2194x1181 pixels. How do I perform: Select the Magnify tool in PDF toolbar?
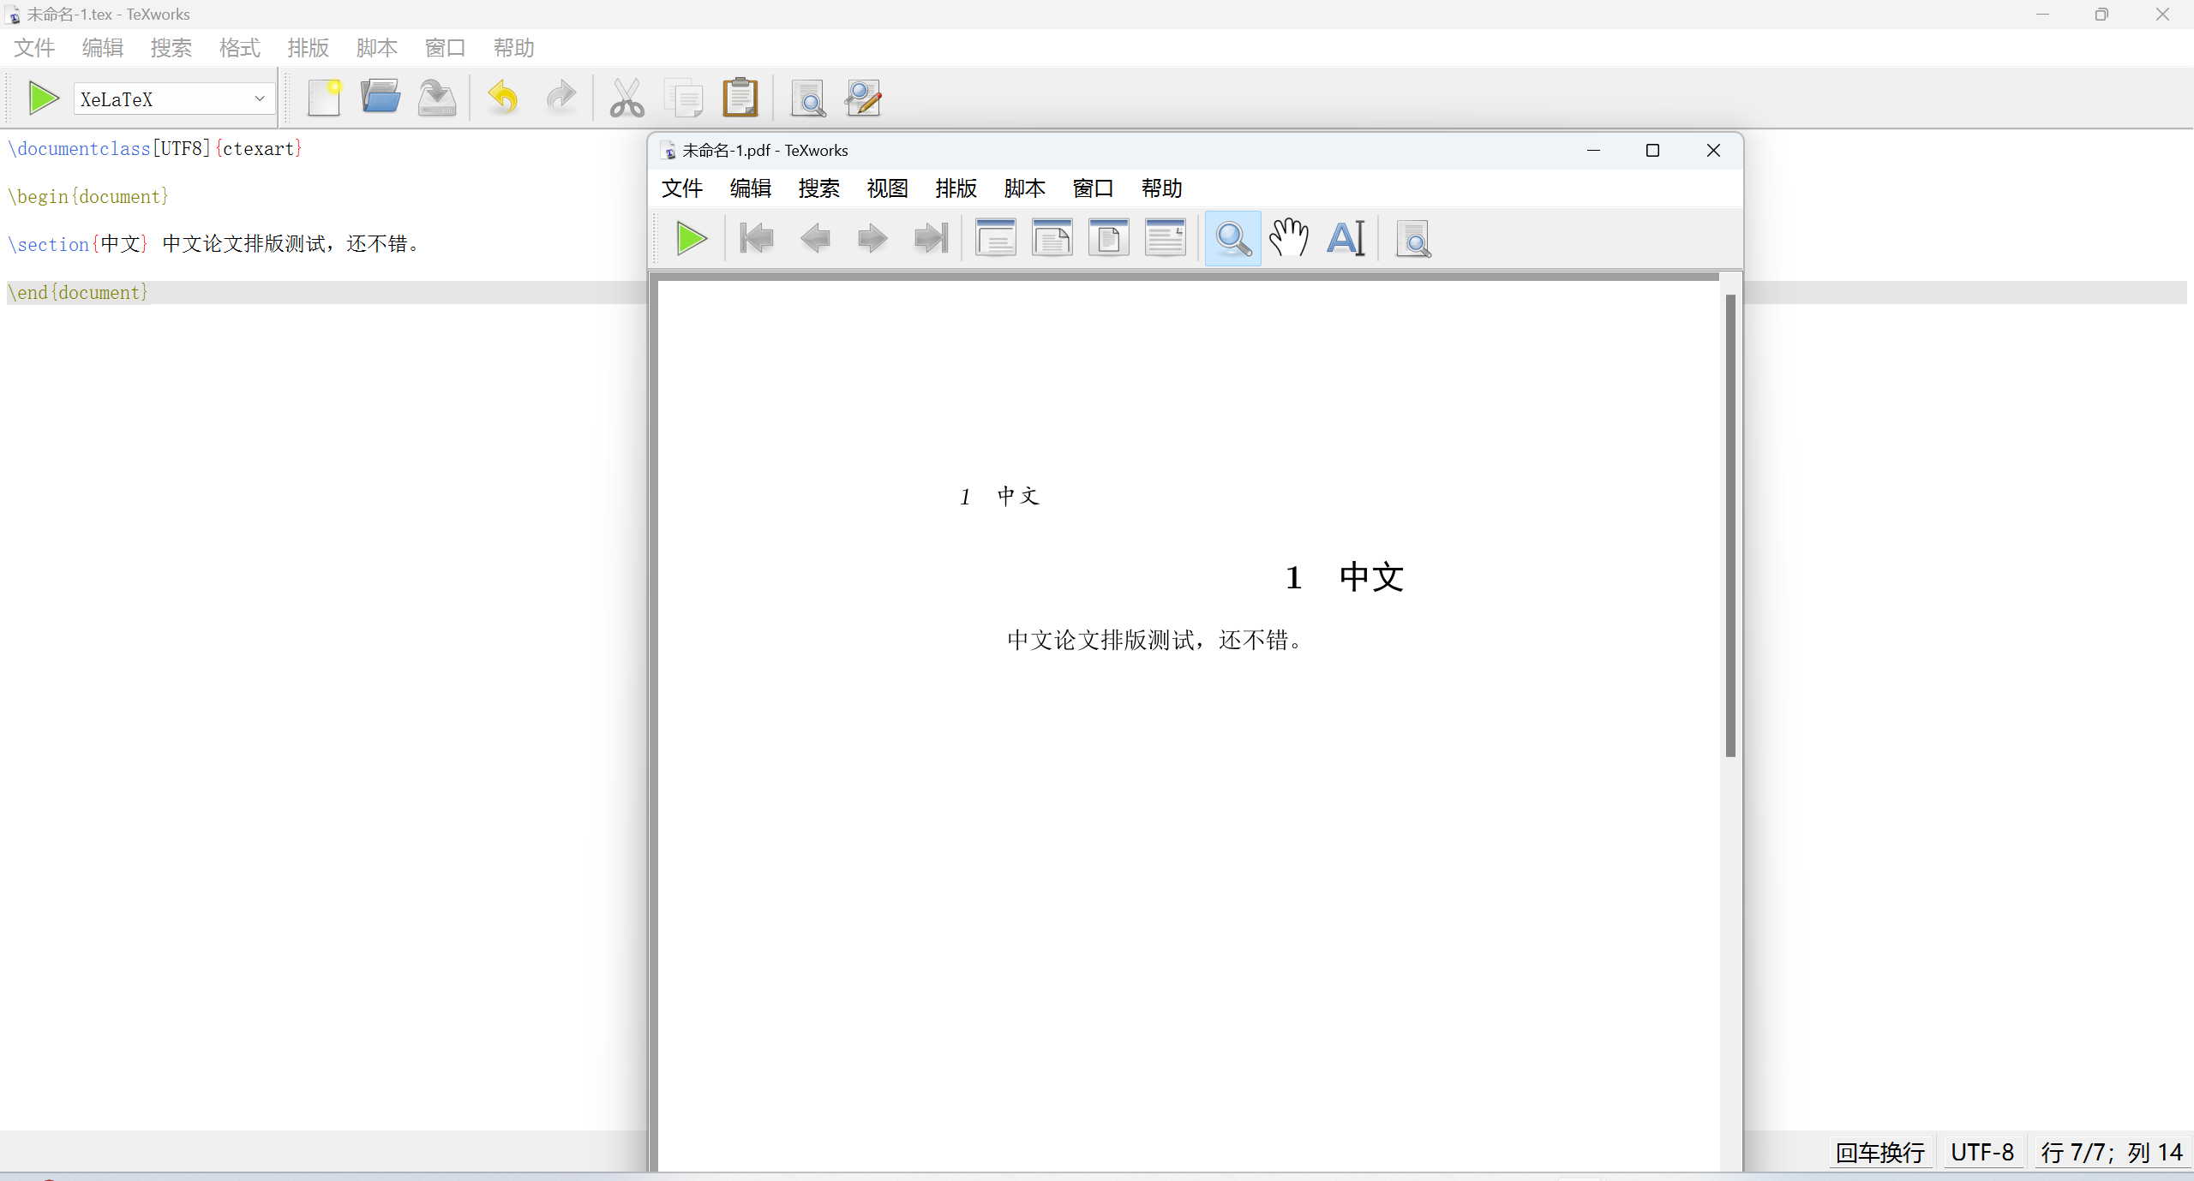(1232, 238)
